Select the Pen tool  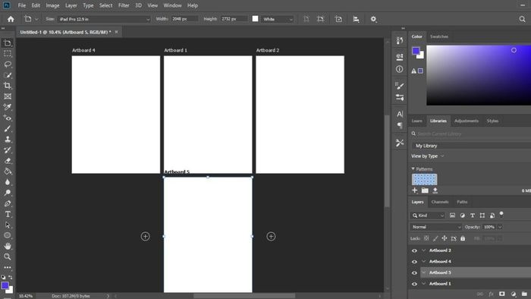click(8, 203)
